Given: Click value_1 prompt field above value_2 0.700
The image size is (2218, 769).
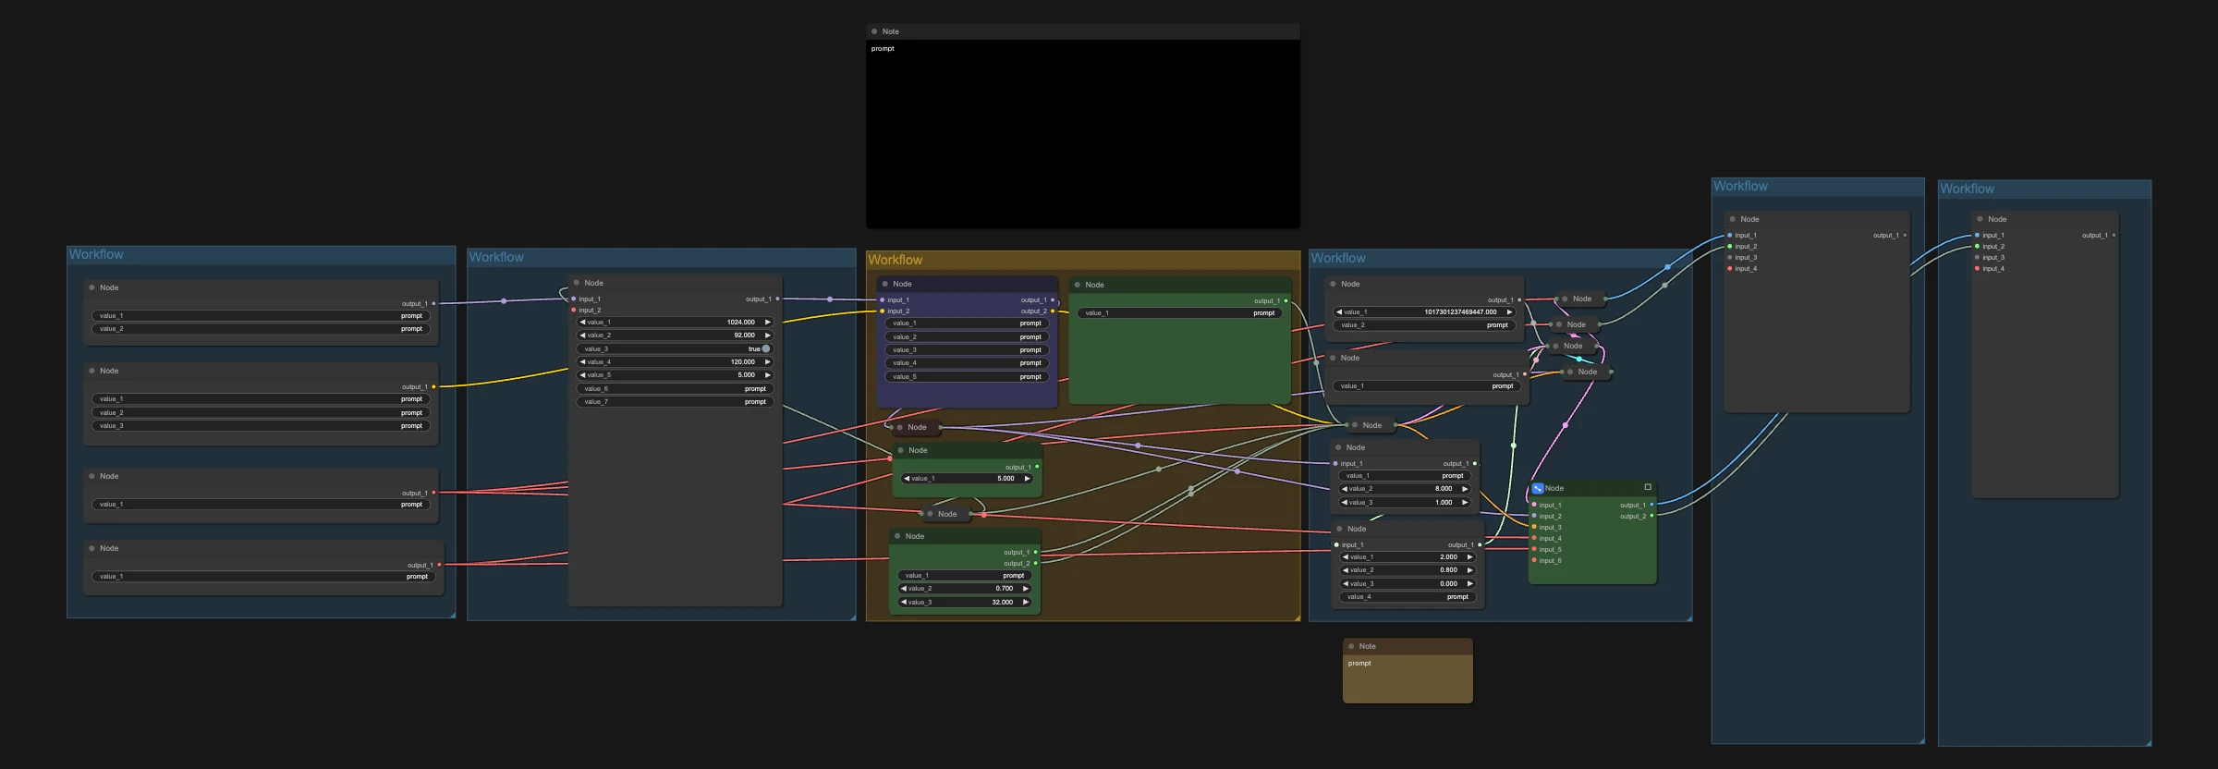Looking at the screenshot, I should [965, 576].
